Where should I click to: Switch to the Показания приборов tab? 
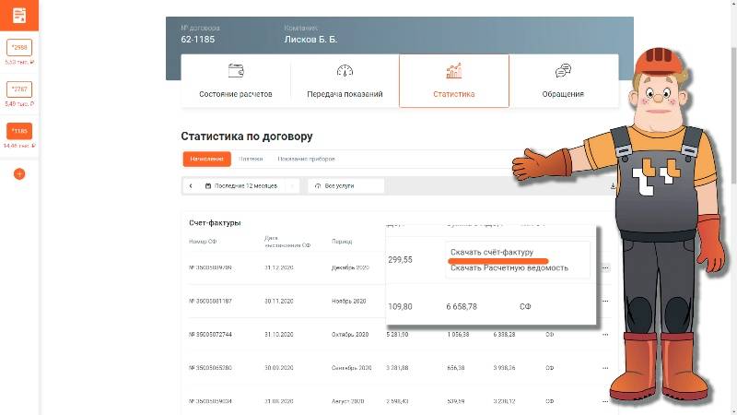point(306,160)
